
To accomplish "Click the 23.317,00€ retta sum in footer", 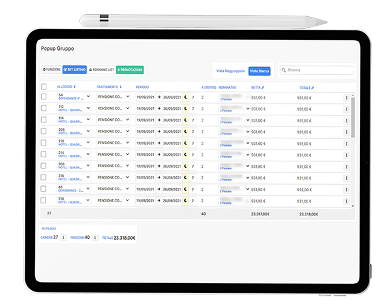I will tap(261, 214).
